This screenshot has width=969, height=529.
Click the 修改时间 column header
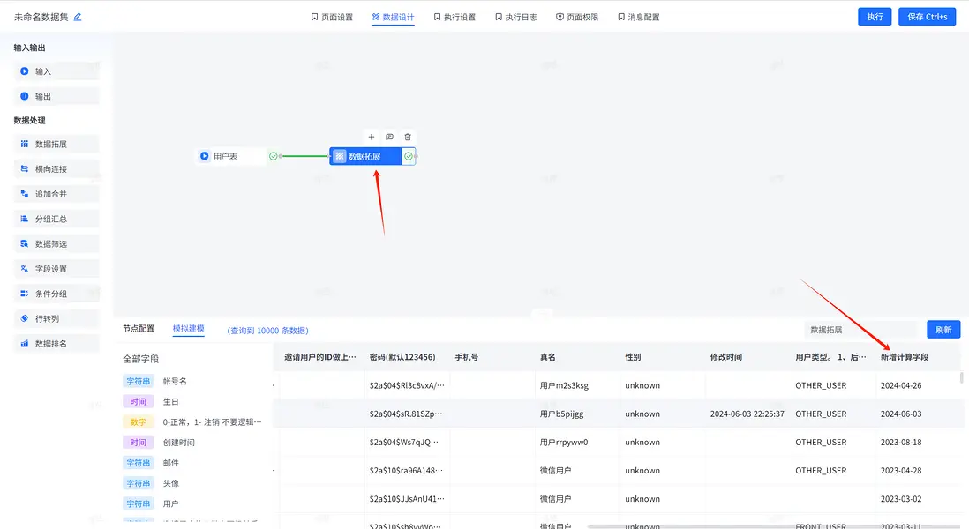726,357
